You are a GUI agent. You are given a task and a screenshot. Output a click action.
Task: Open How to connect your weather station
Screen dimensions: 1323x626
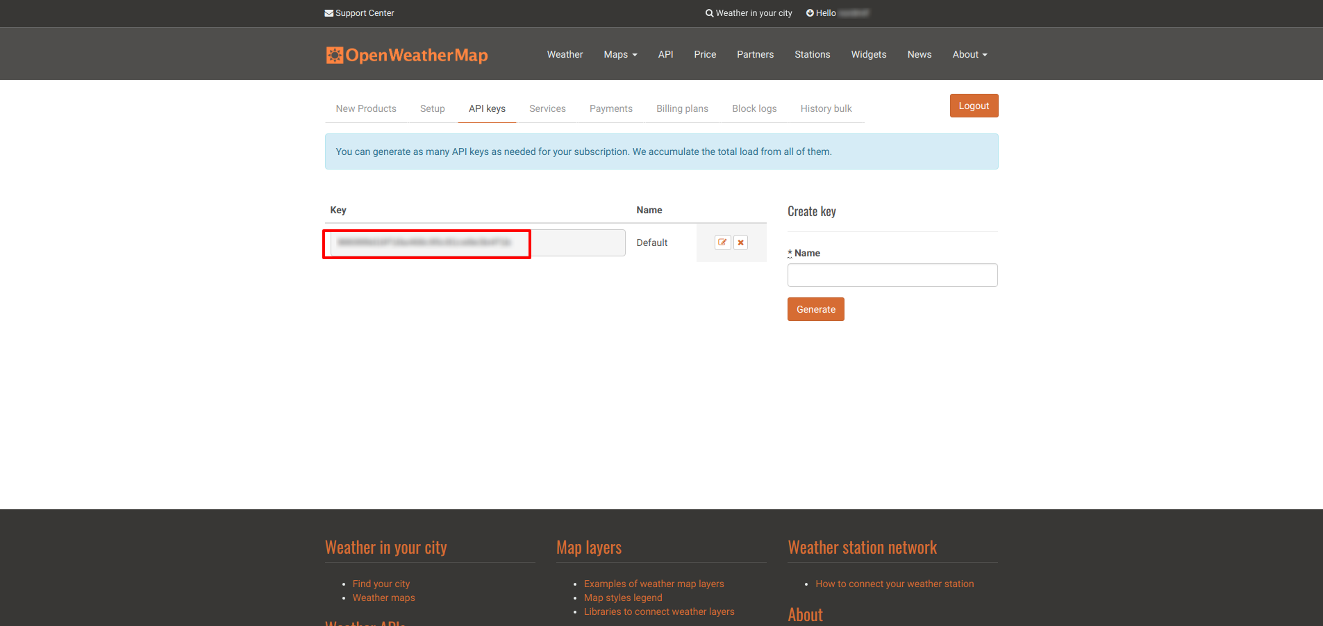click(x=895, y=584)
